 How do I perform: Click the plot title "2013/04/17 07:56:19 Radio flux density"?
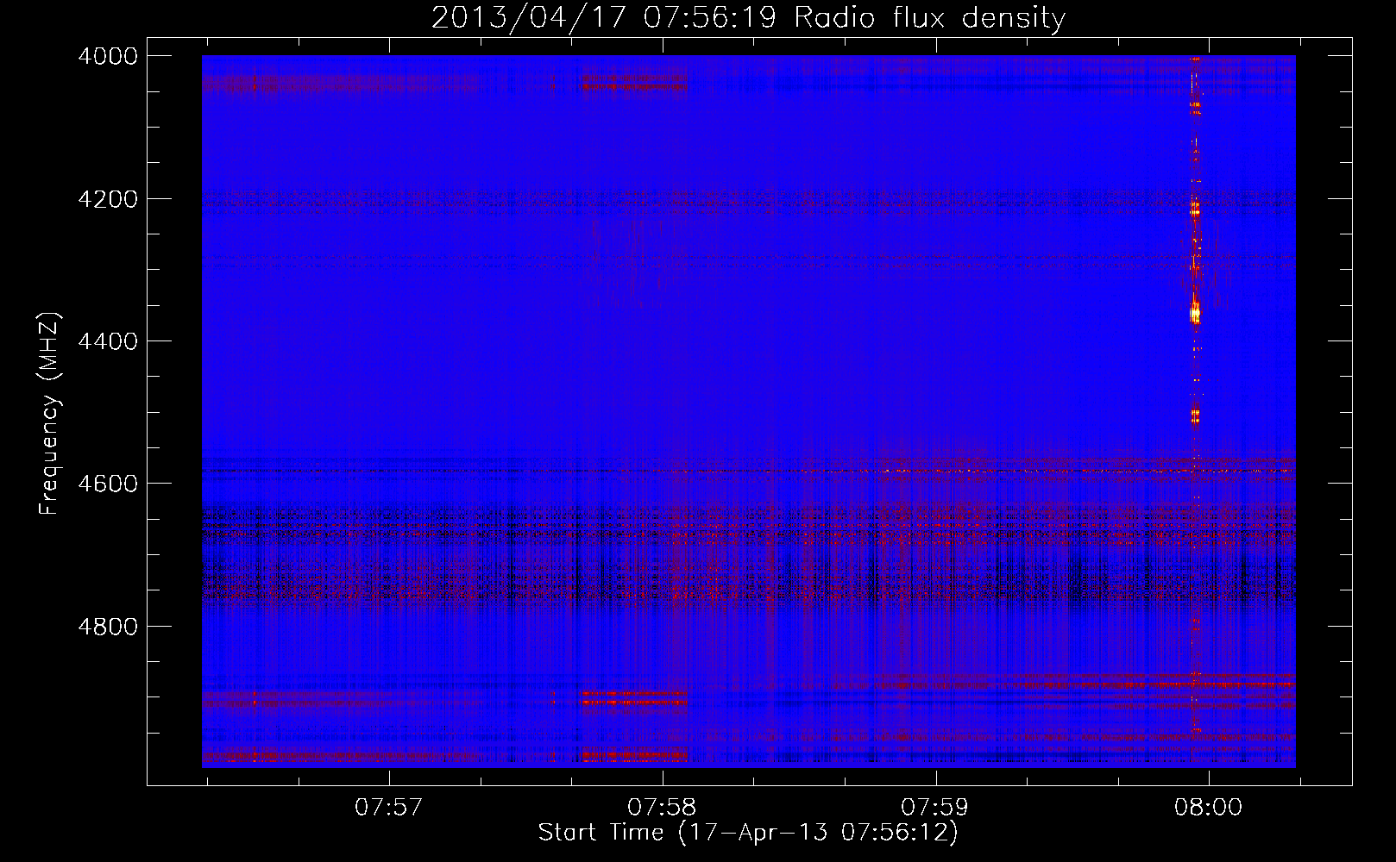click(x=748, y=18)
